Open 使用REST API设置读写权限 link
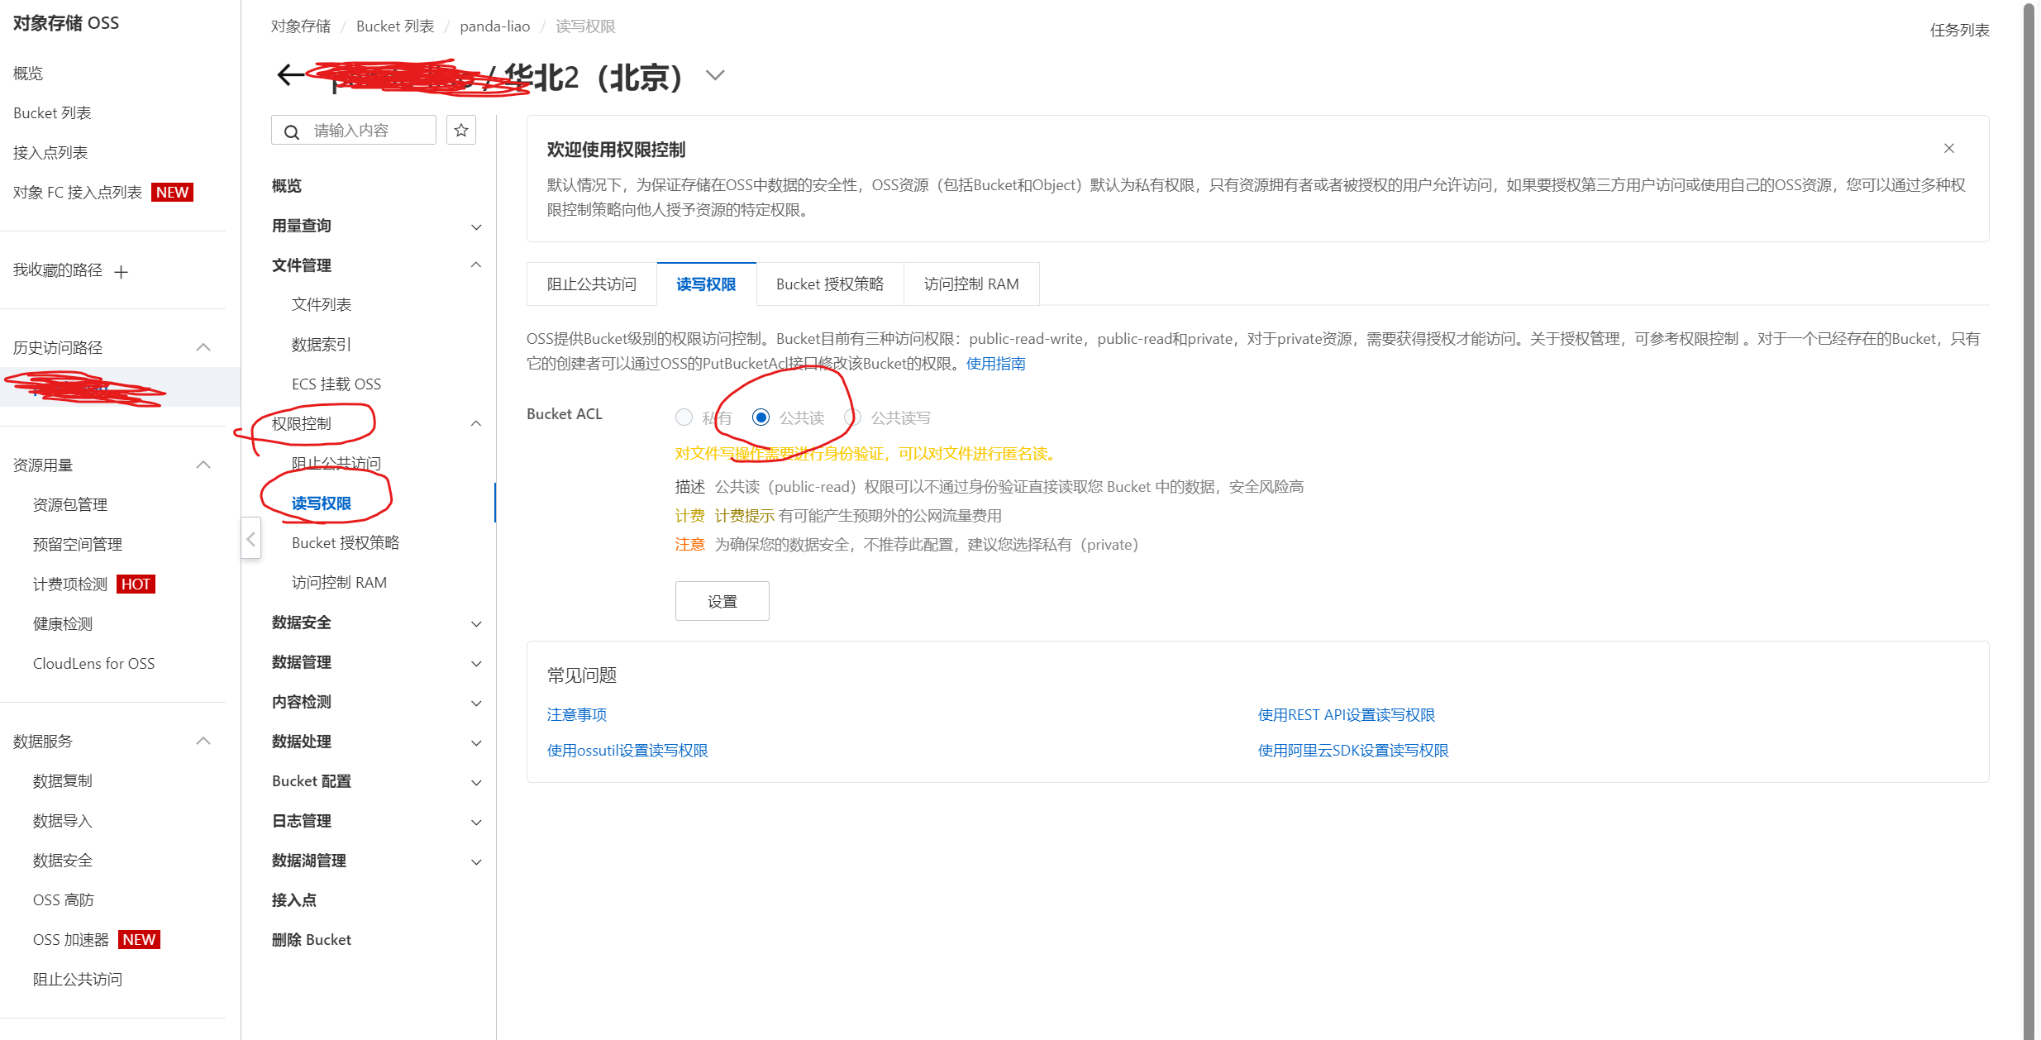This screenshot has height=1040, width=2041. [x=1346, y=714]
